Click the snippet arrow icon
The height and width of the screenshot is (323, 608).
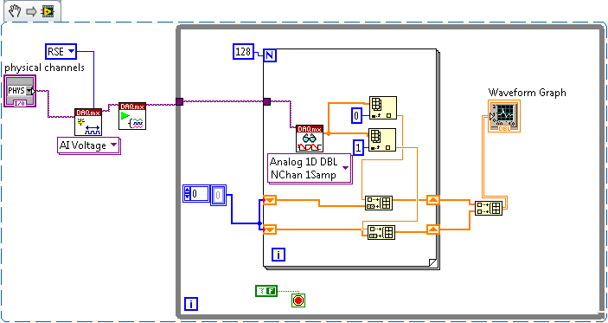pyautogui.click(x=30, y=12)
